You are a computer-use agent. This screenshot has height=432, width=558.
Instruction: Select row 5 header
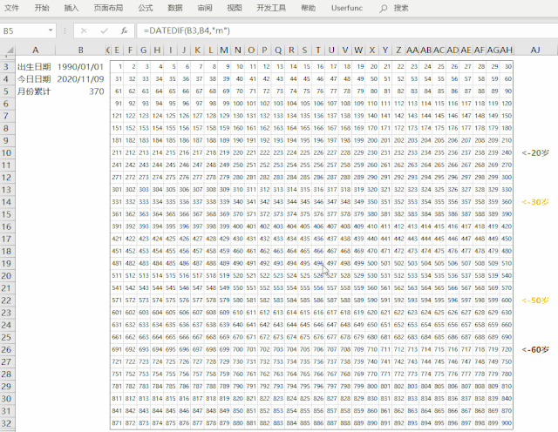click(6, 91)
